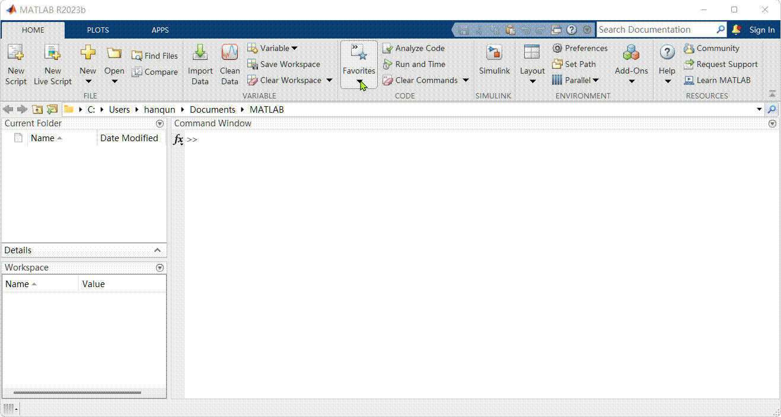
Task: Click the Workspace horizontal scrollbar
Action: [77, 393]
